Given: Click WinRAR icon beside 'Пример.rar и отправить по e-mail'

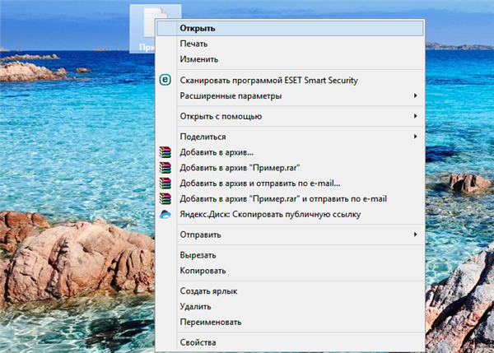Looking at the screenshot, I should pyautogui.click(x=165, y=198).
